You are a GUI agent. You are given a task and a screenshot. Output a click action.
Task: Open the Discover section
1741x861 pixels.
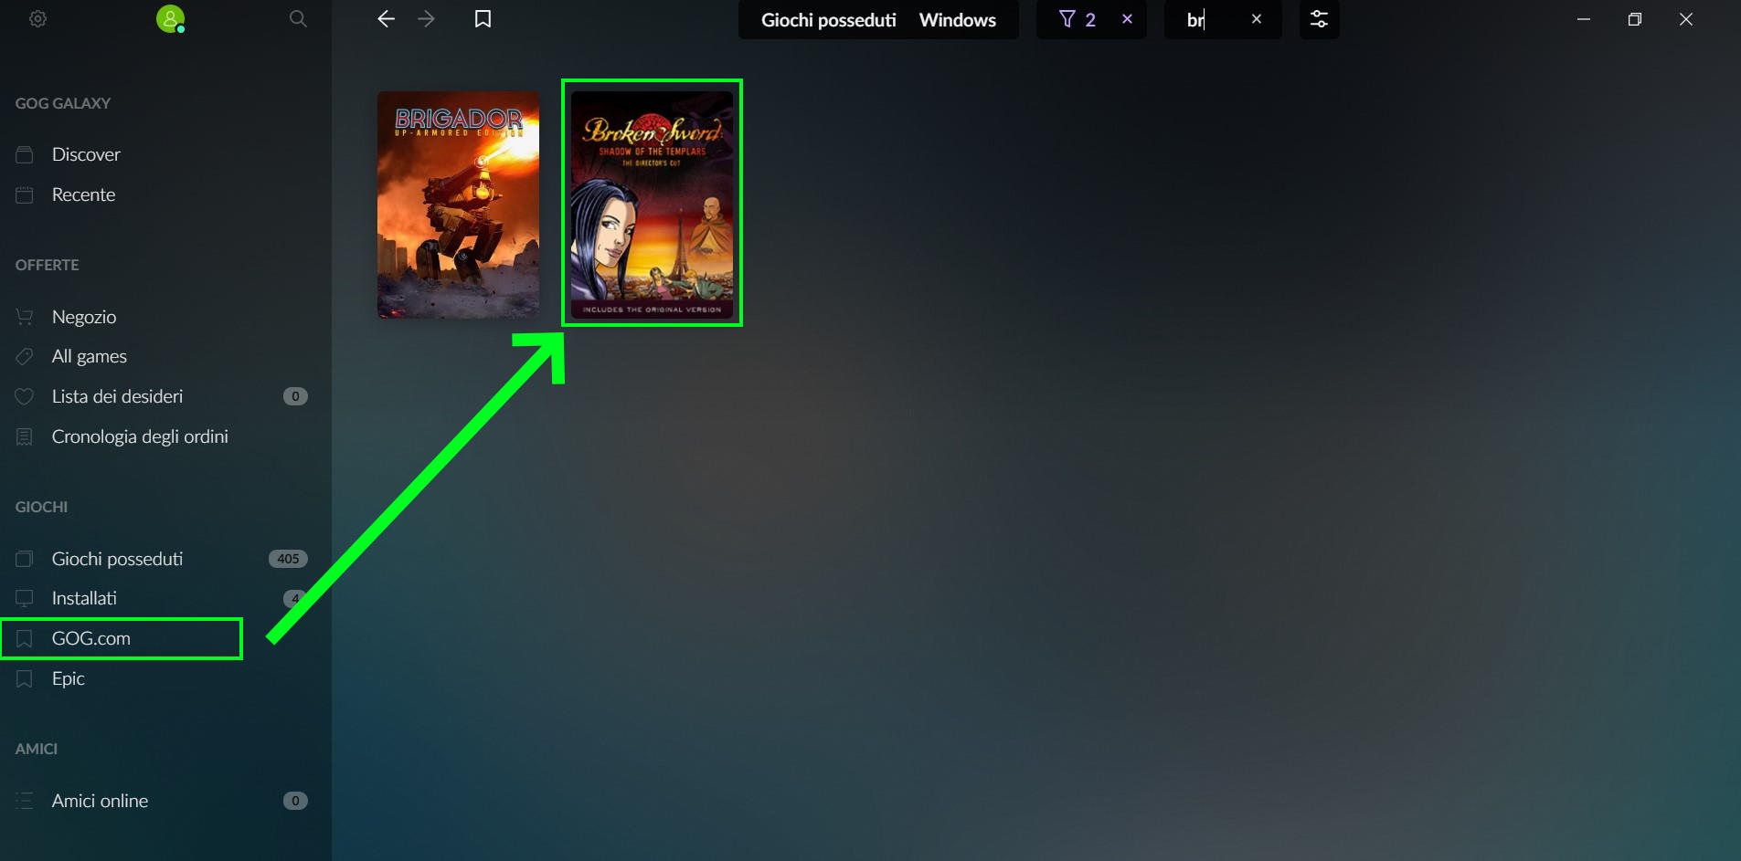point(86,154)
